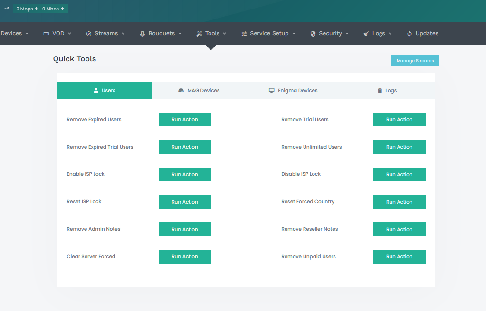Click the Updates refresh icon
This screenshot has width=486, height=311.
coord(410,34)
